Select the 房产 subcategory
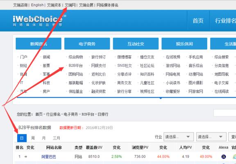236x164 pixels. click(x=47, y=91)
